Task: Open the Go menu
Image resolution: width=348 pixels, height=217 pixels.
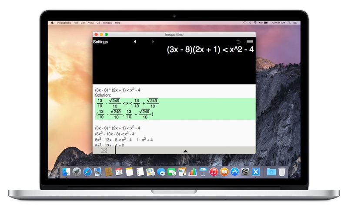Action: pos(98,23)
